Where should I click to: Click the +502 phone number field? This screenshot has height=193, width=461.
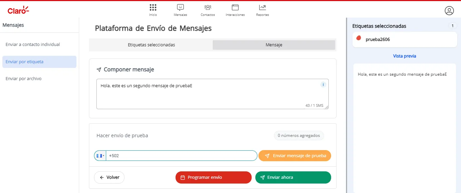click(x=182, y=156)
